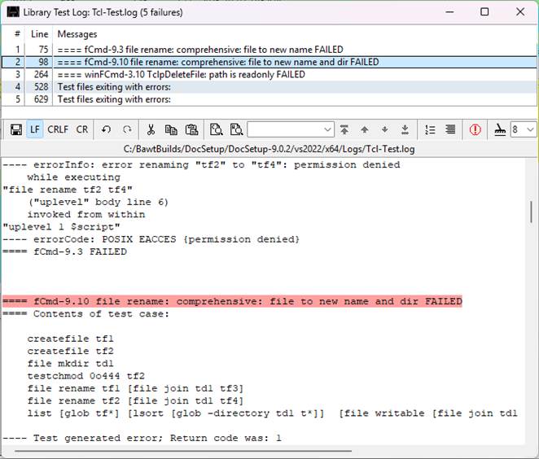Open the search text combo box dropdown
The image size is (539, 459).
click(x=327, y=129)
